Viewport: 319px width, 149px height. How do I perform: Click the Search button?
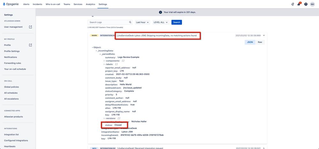177,22
